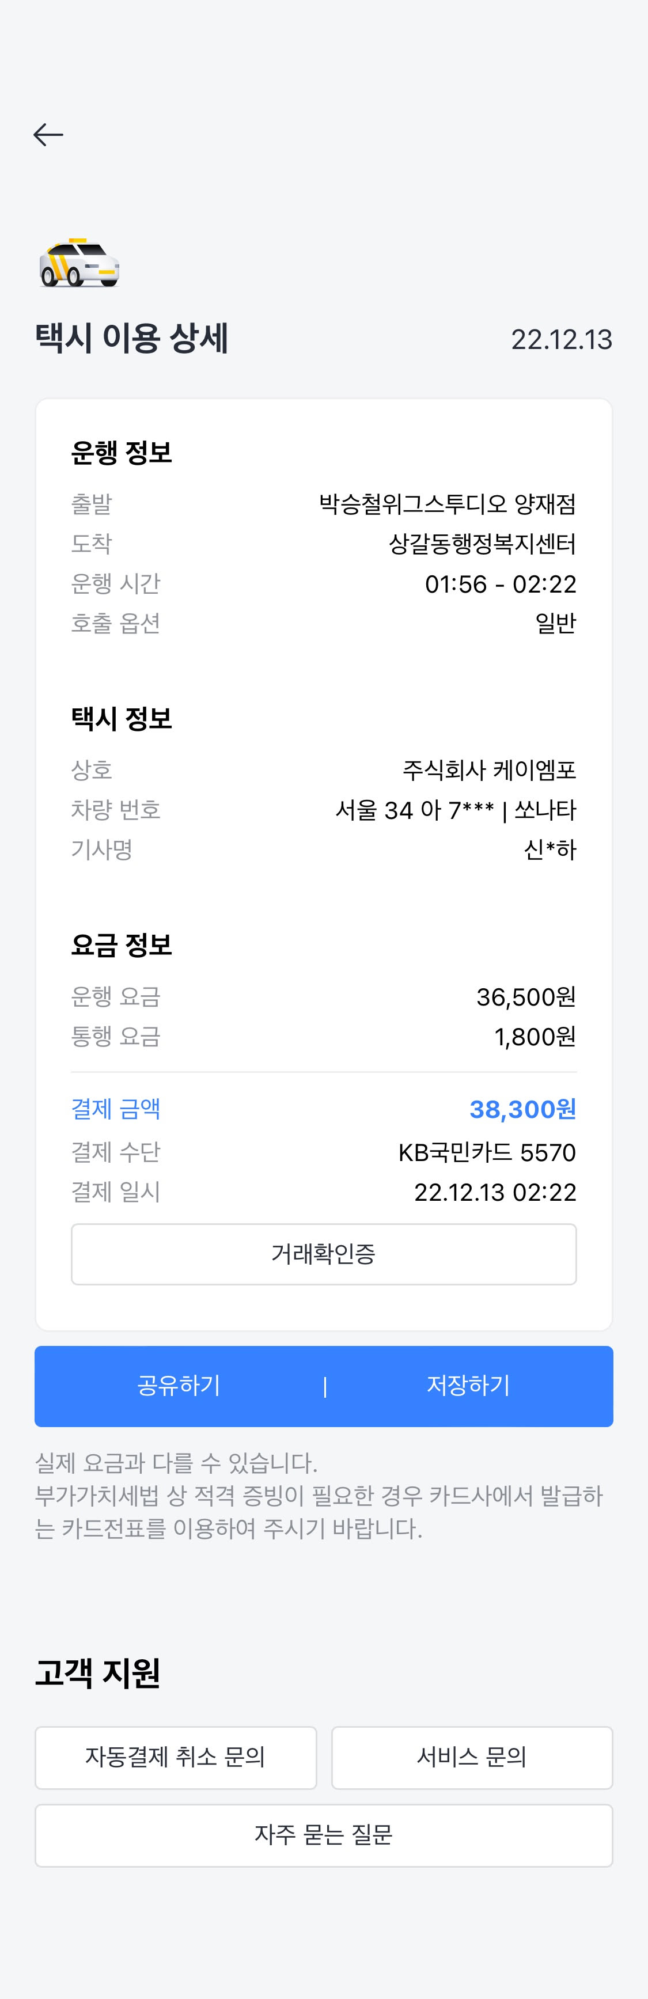Tap the company name 주식회사 케이엠포
The width and height of the screenshot is (648, 1999).
489,771
